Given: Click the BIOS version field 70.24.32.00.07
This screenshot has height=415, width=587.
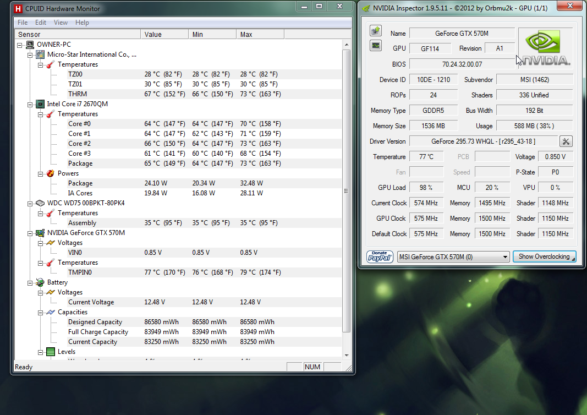Looking at the screenshot, I should [462, 64].
